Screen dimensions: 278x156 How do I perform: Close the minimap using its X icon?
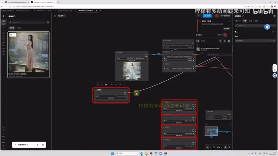tap(230, 124)
